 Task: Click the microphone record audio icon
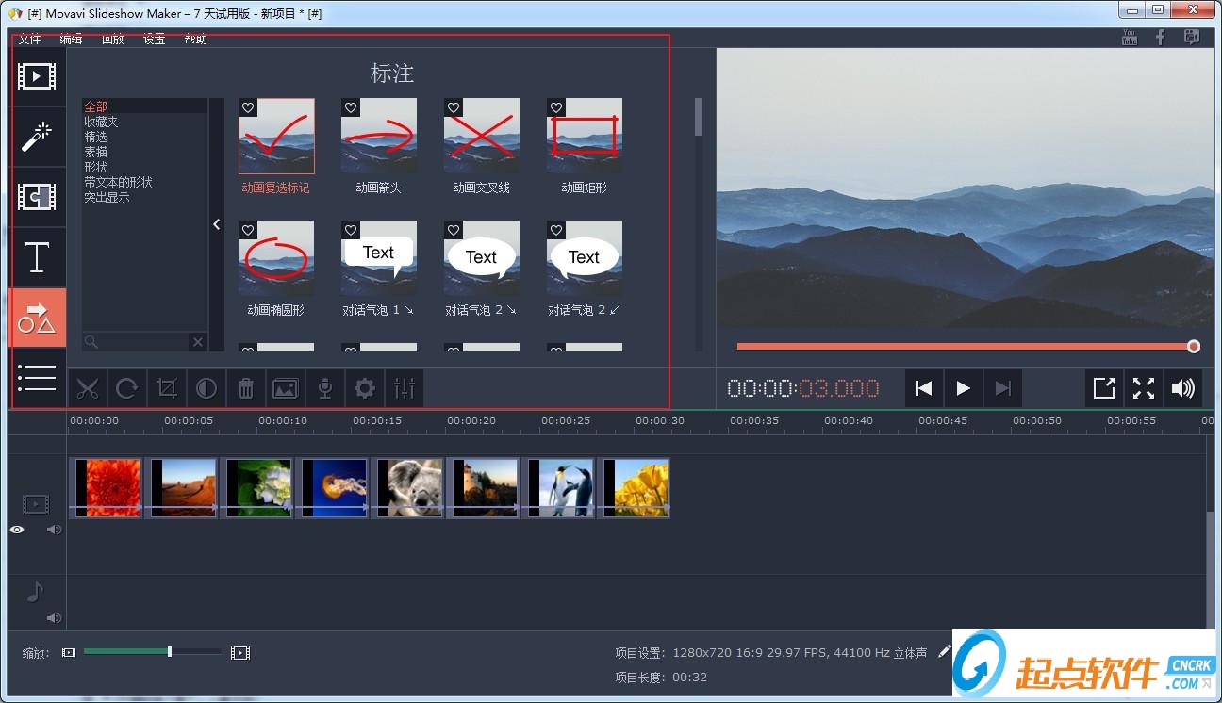click(x=324, y=388)
